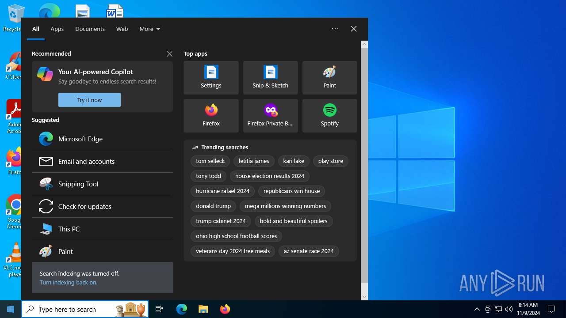Screen dimensions: 566x318
Task: Open Firefox Private Browsing tile
Action: pos(270,116)
